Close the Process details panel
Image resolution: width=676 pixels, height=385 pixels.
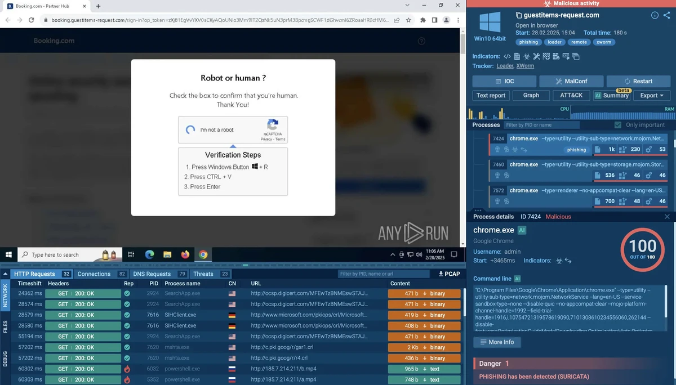[667, 217]
